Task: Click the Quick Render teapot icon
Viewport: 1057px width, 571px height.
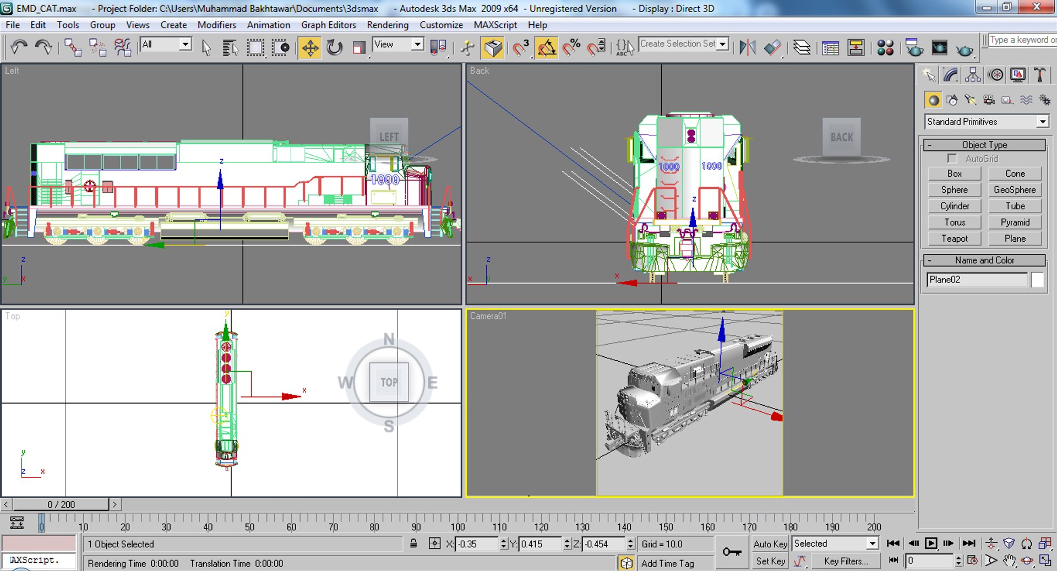Action: [965, 48]
